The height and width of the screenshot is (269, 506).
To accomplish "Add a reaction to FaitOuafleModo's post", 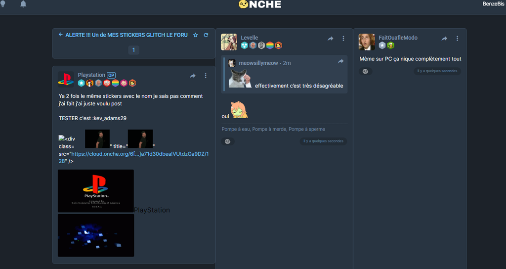I will click(365, 71).
